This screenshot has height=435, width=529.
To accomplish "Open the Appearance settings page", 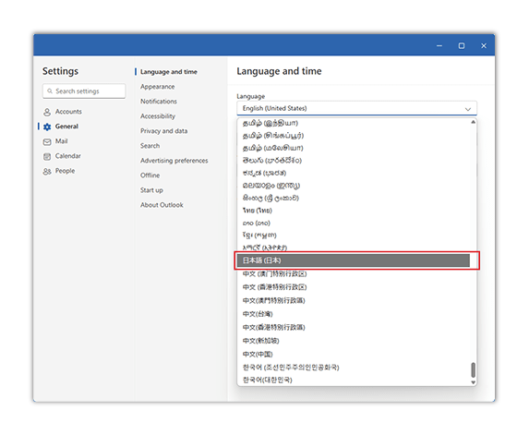I will click(158, 87).
